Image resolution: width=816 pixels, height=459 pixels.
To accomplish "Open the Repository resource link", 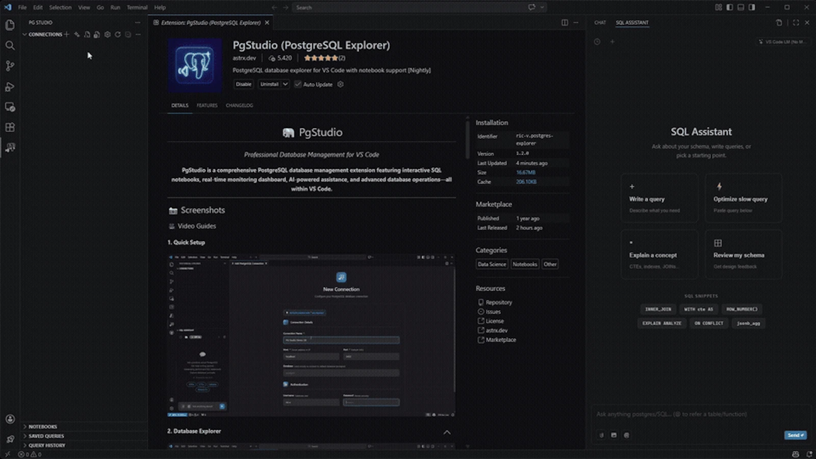I will (498, 302).
